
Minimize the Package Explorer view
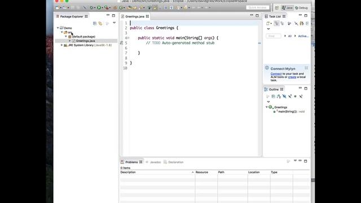click(x=108, y=15)
